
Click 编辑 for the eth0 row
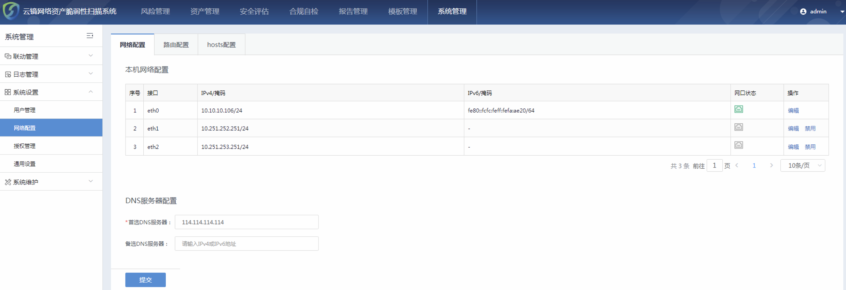click(793, 110)
